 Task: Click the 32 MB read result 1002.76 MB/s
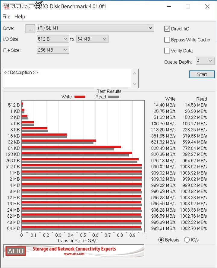(193, 216)
